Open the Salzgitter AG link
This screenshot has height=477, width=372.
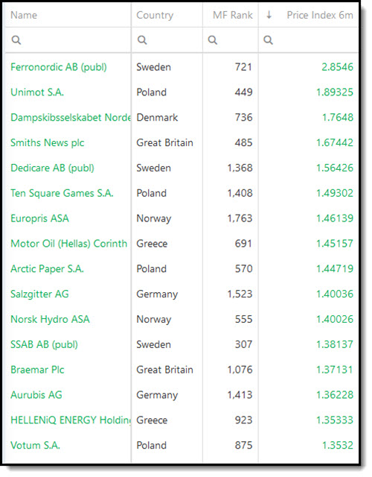(39, 294)
